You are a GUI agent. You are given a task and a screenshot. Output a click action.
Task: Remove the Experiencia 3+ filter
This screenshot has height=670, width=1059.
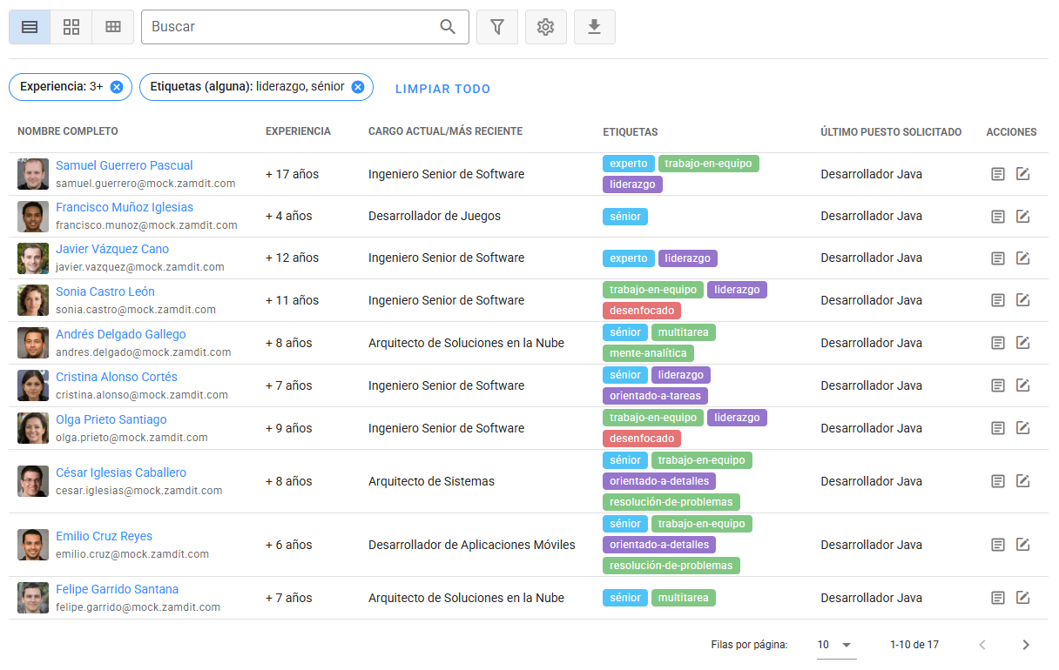[x=116, y=87]
